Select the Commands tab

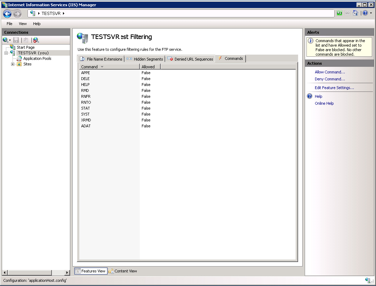pyautogui.click(x=231, y=58)
